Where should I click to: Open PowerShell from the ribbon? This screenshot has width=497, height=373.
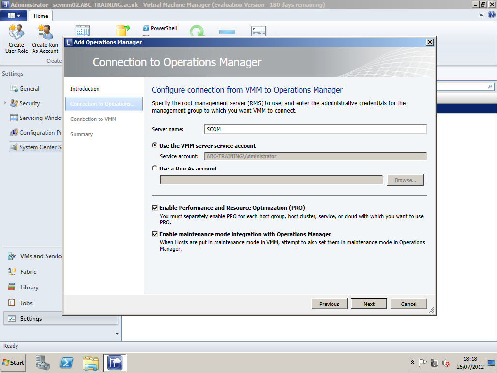pos(160,28)
